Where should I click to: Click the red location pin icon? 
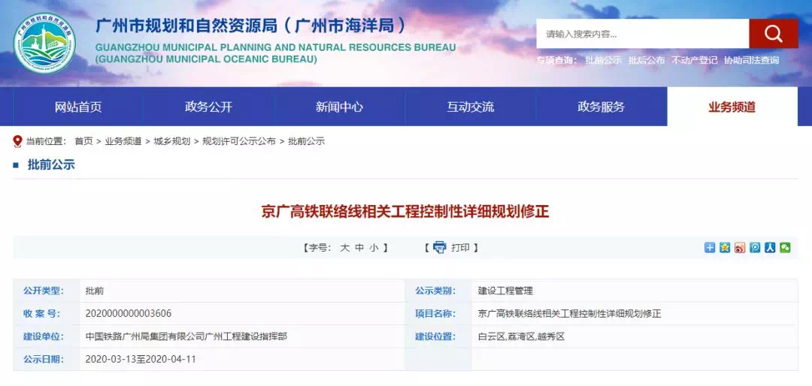tap(17, 141)
